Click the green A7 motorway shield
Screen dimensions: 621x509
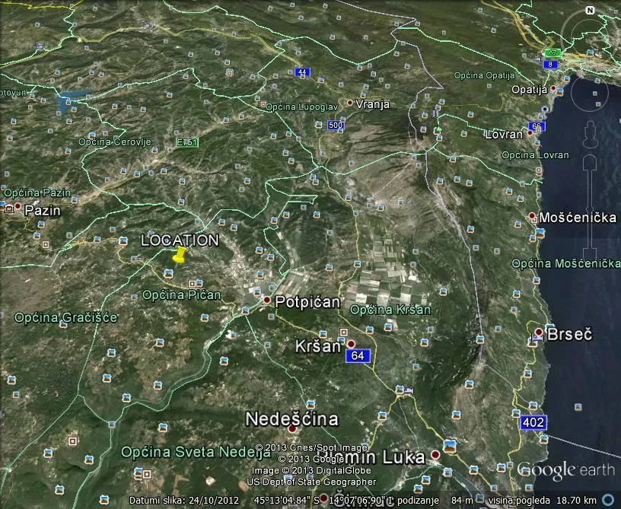click(x=553, y=52)
